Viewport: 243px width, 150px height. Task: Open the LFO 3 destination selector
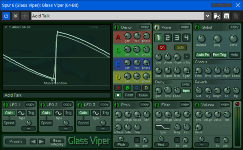103,129
